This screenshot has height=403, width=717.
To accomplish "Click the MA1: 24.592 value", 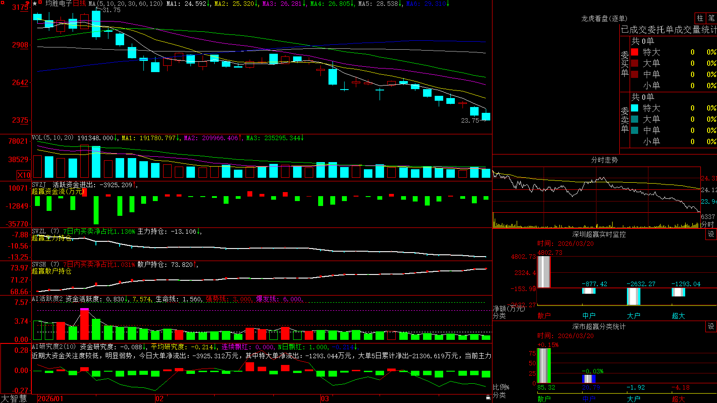I will pos(186,4).
